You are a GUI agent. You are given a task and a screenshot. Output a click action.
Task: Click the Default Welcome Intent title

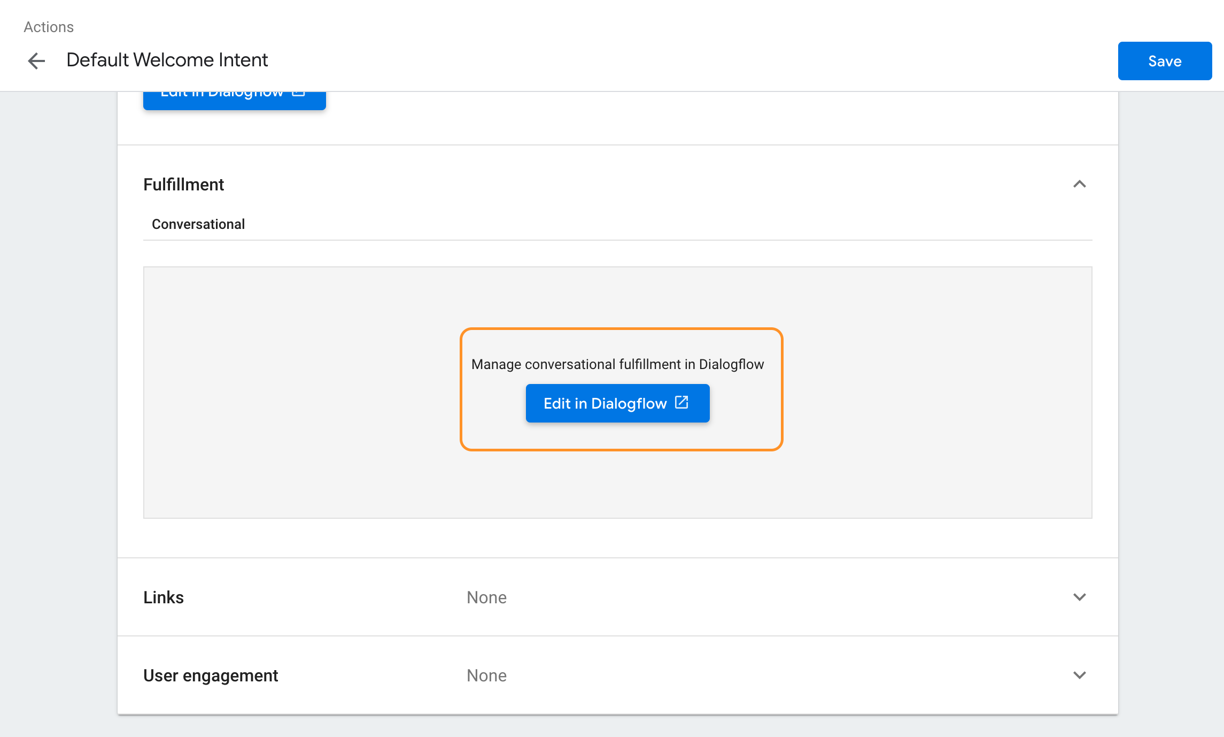point(167,60)
